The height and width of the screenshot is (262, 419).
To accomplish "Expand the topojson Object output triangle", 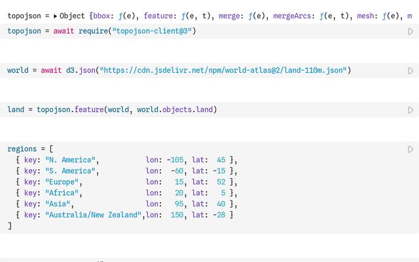I will pyautogui.click(x=55, y=14).
